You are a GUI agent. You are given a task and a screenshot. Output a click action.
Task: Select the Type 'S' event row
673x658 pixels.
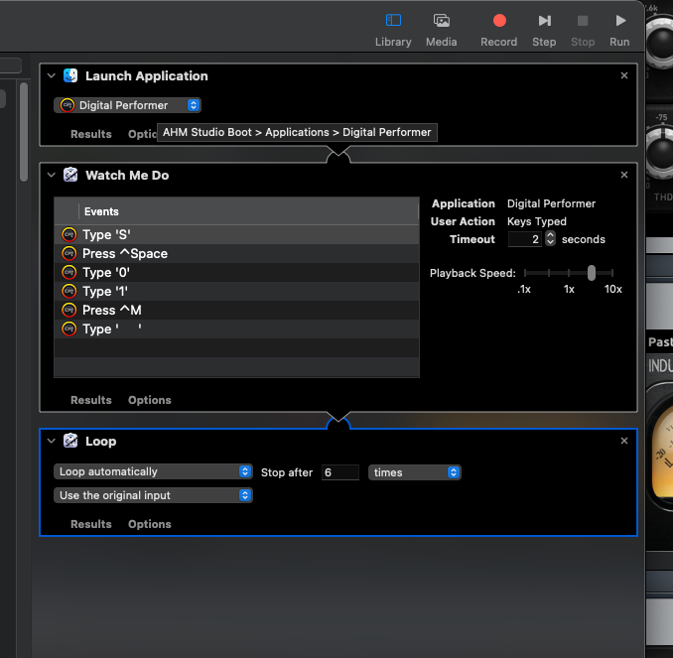(x=236, y=235)
